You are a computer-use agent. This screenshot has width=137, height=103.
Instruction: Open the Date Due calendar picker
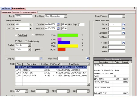pos(58,29)
